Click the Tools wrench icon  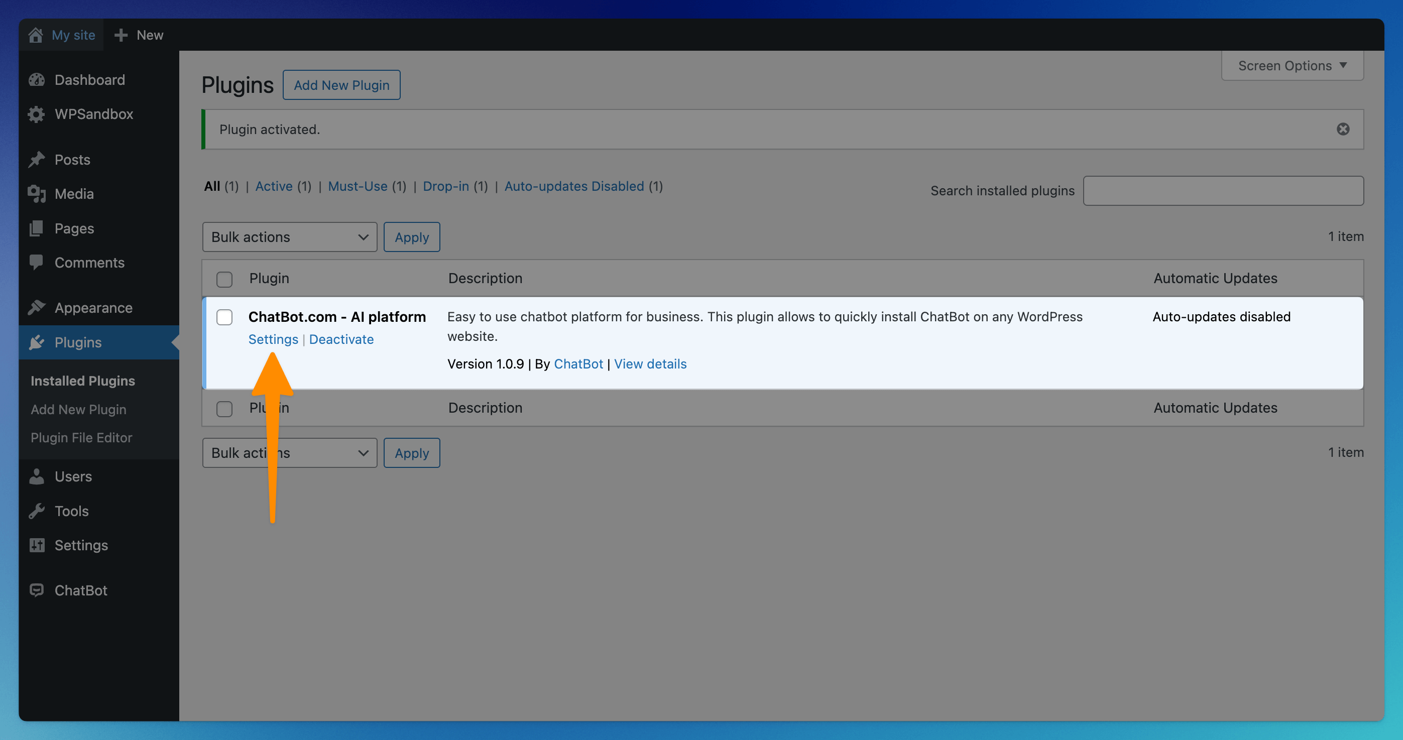pos(37,511)
